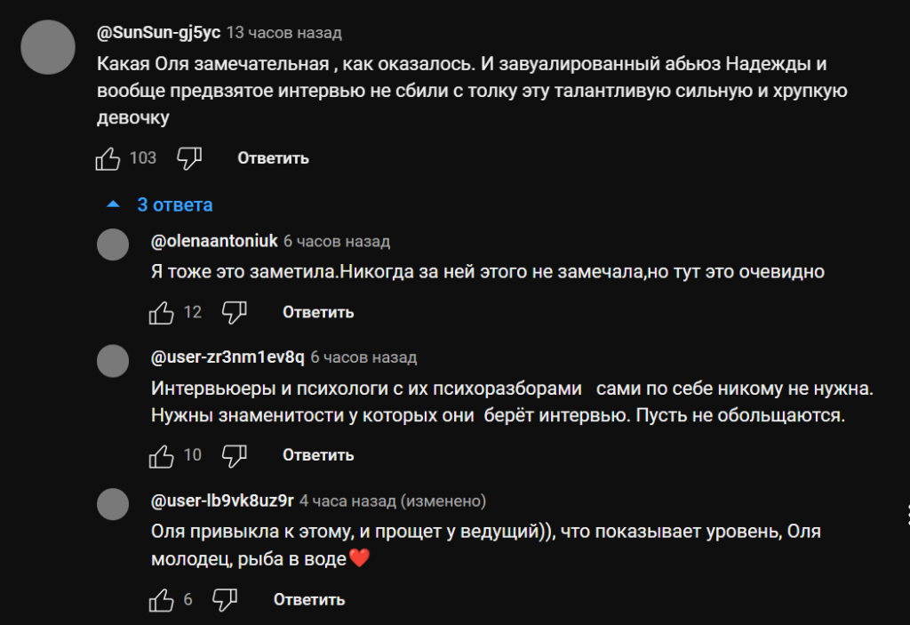This screenshot has height=625, width=910.
Task: Dislike the reply by @user-lb9vk8uz9r
Action: [x=225, y=600]
